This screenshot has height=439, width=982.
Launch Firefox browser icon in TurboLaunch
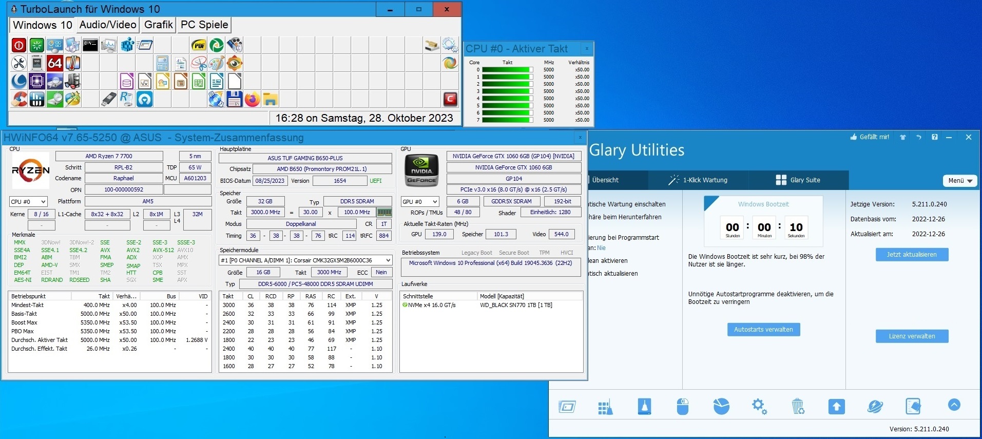(253, 99)
